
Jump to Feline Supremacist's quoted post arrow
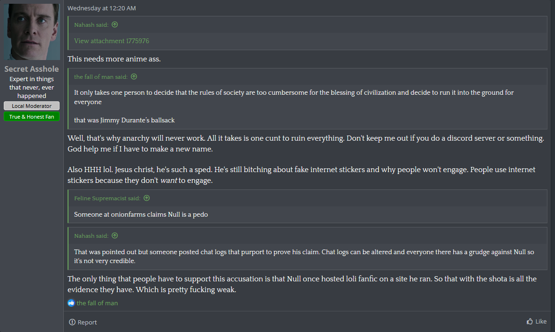point(146,198)
